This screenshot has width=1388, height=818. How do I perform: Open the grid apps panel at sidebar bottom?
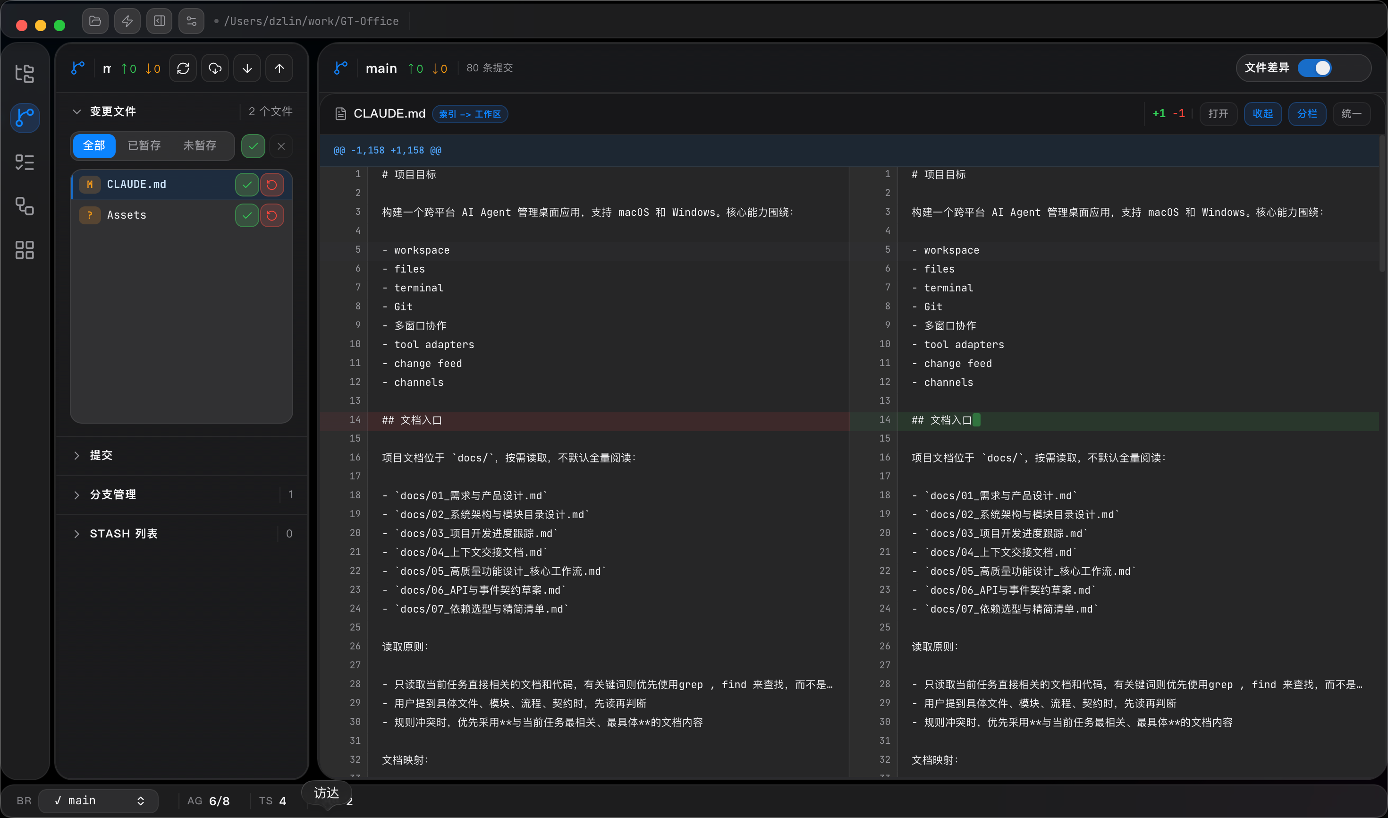tap(24, 250)
